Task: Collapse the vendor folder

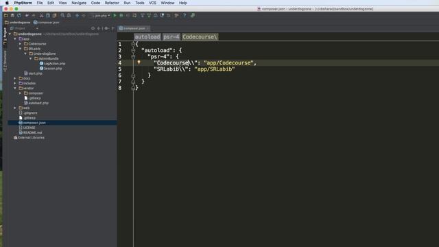Action: point(15,89)
